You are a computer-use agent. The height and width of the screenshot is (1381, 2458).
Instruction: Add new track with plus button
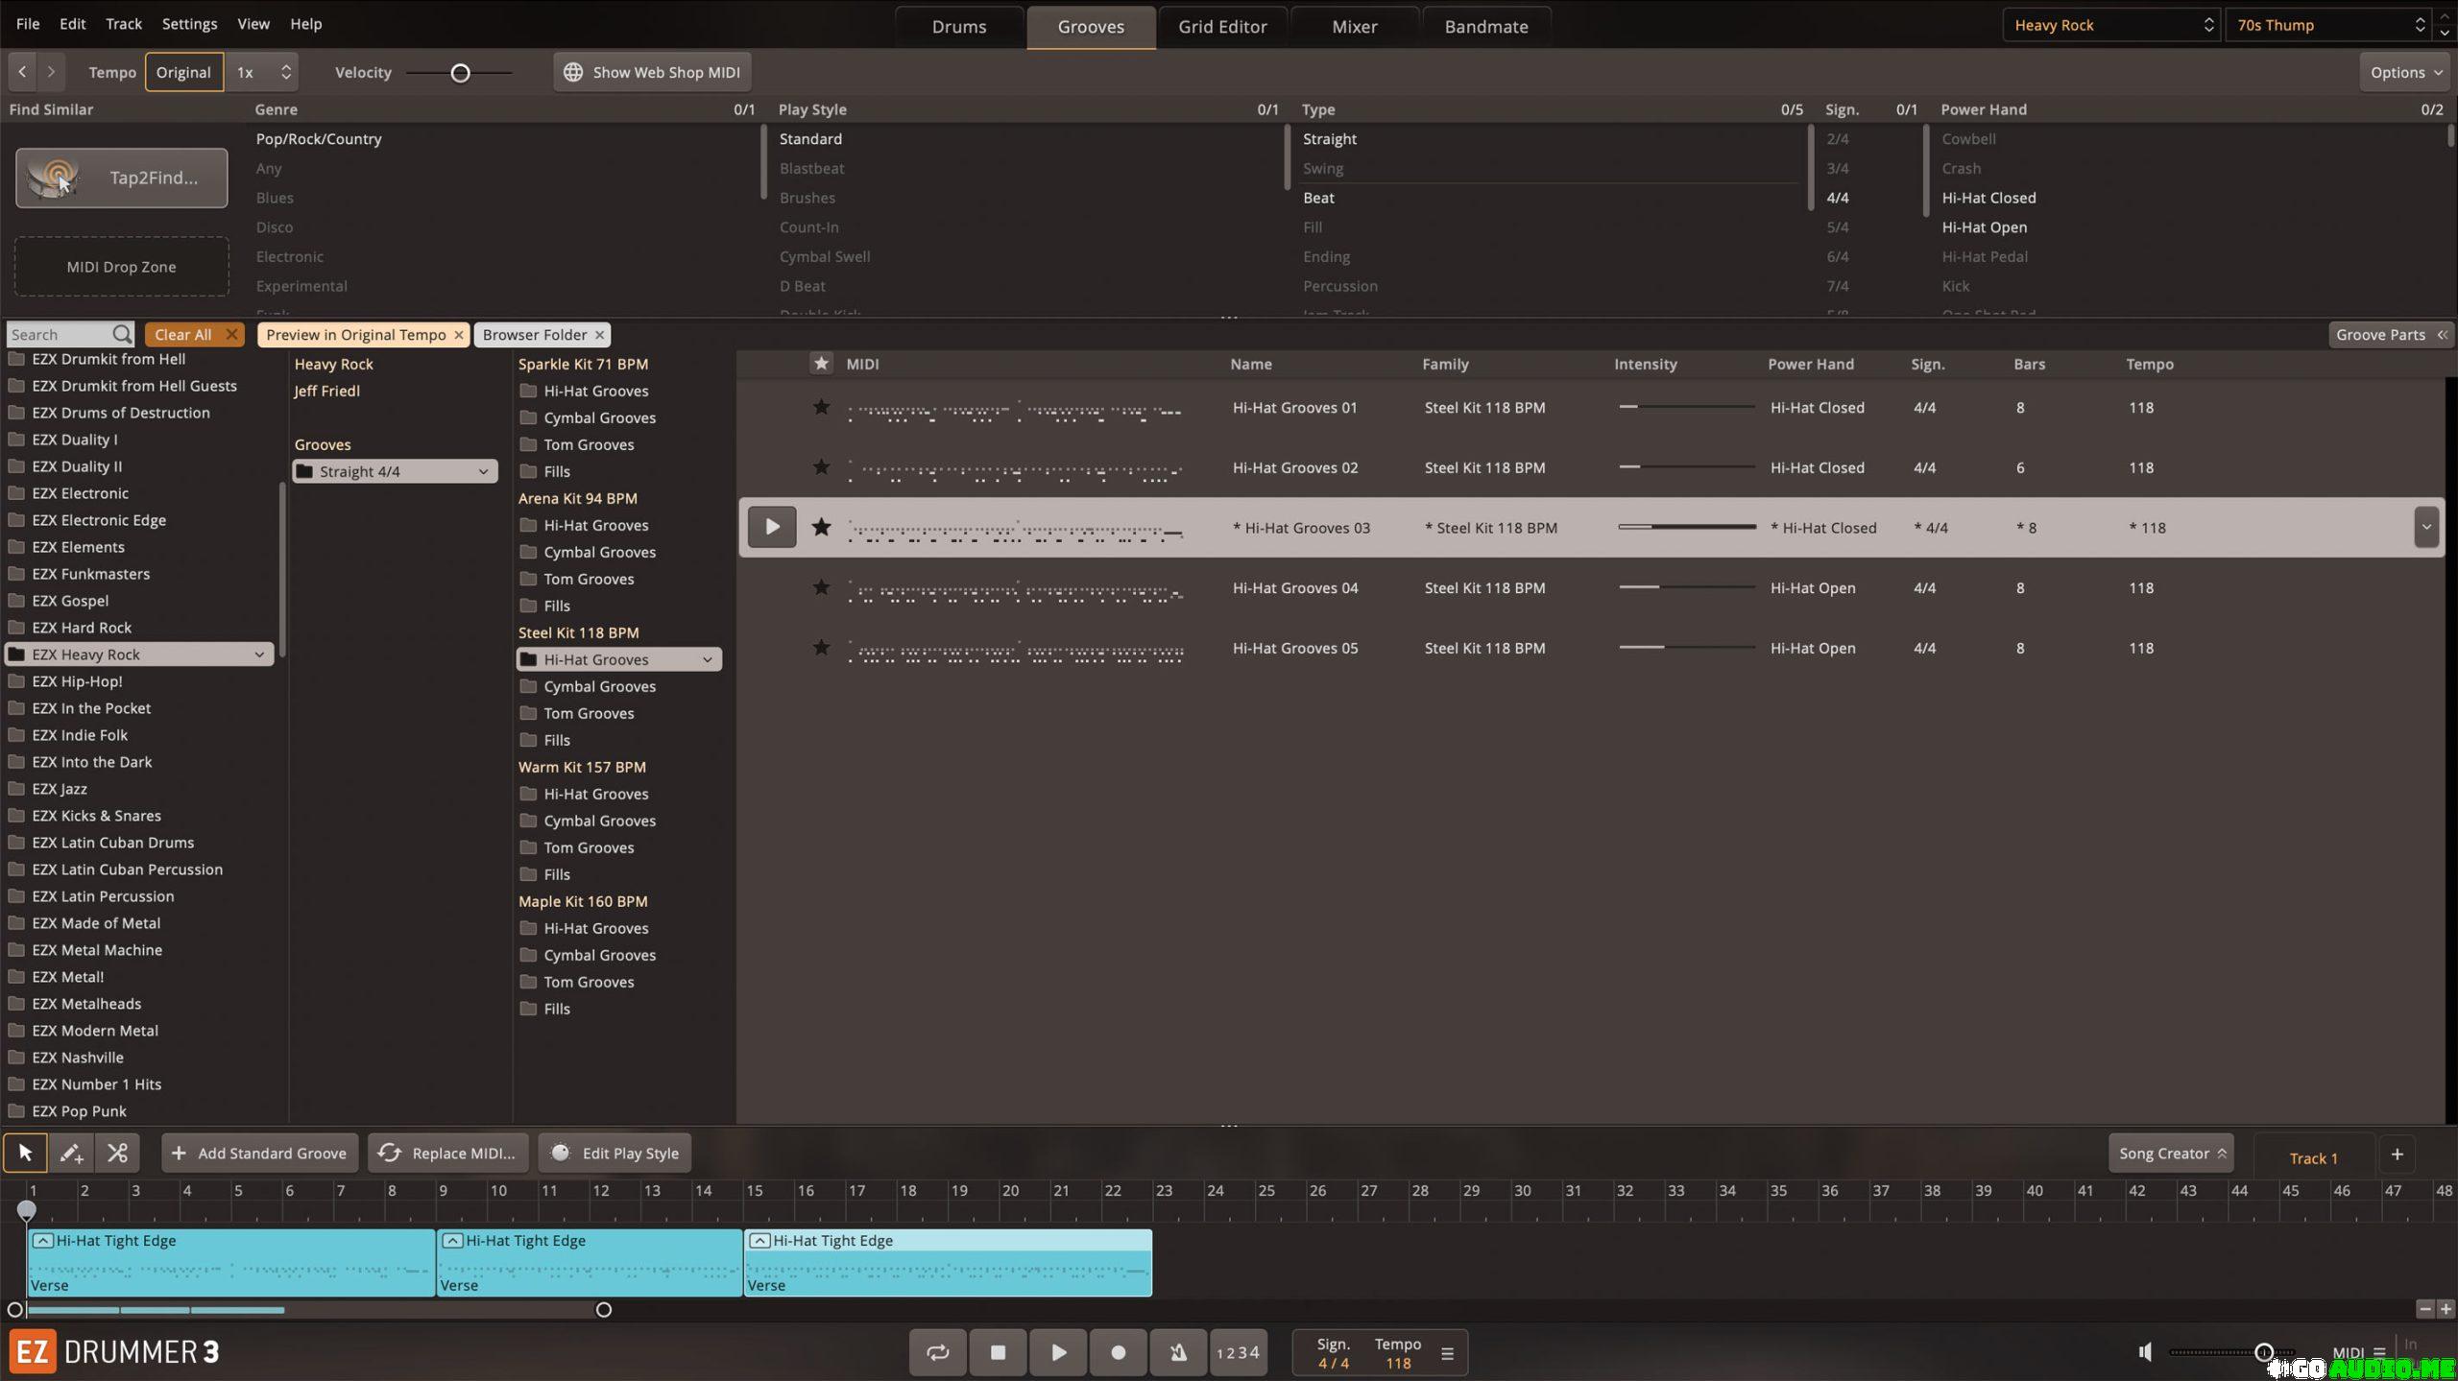(x=2398, y=1155)
